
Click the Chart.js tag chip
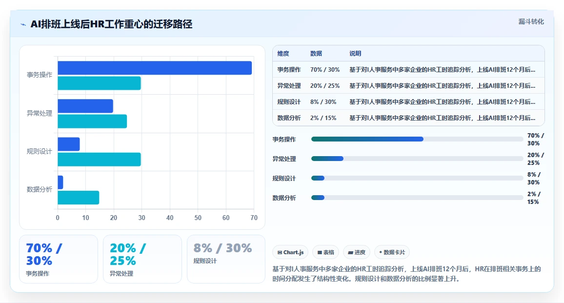point(291,252)
